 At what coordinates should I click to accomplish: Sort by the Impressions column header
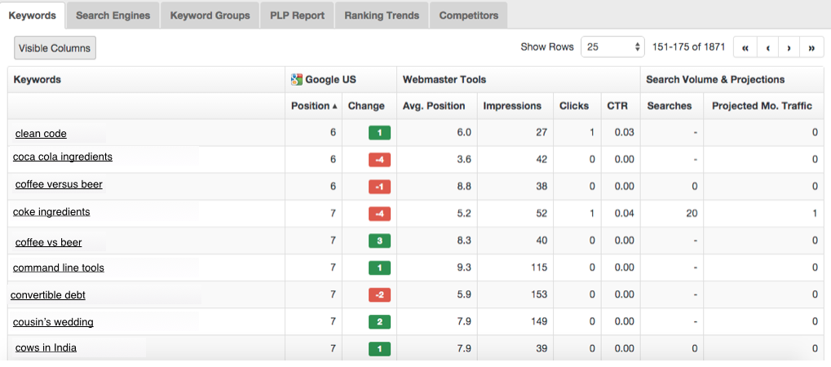click(x=512, y=106)
